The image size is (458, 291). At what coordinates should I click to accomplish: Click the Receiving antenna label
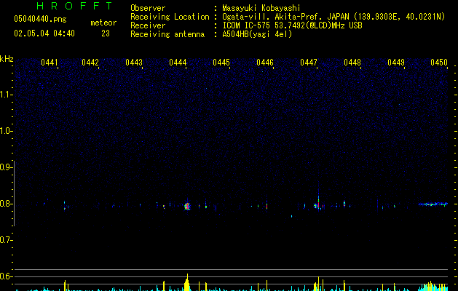(167, 34)
